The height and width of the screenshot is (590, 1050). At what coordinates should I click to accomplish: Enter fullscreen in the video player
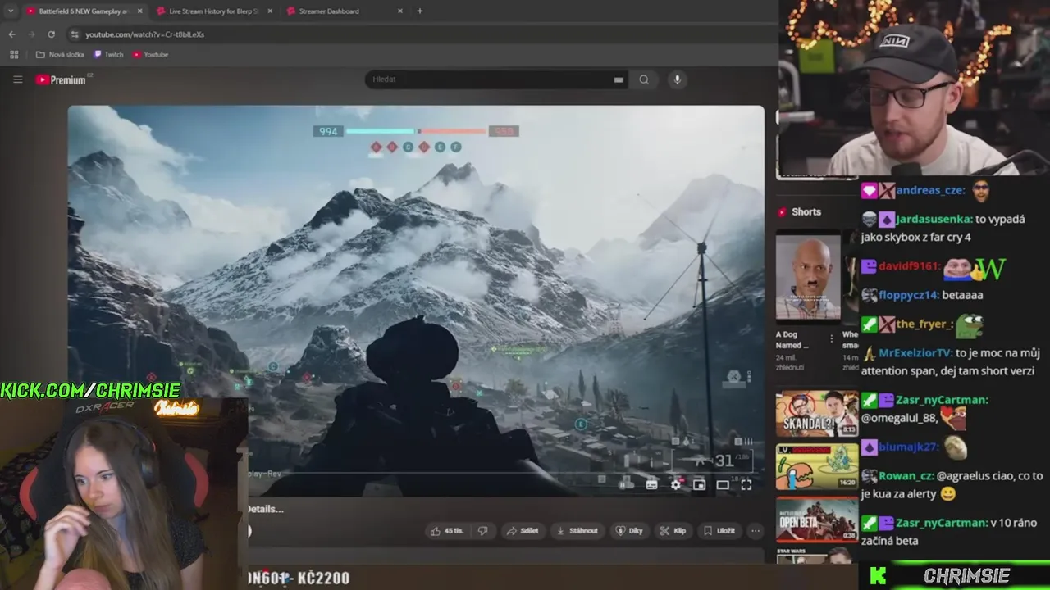click(x=746, y=484)
